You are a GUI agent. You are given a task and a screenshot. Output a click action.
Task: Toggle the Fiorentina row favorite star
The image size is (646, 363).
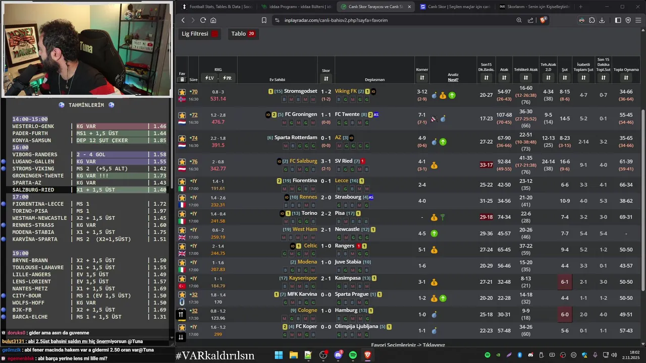(182, 181)
